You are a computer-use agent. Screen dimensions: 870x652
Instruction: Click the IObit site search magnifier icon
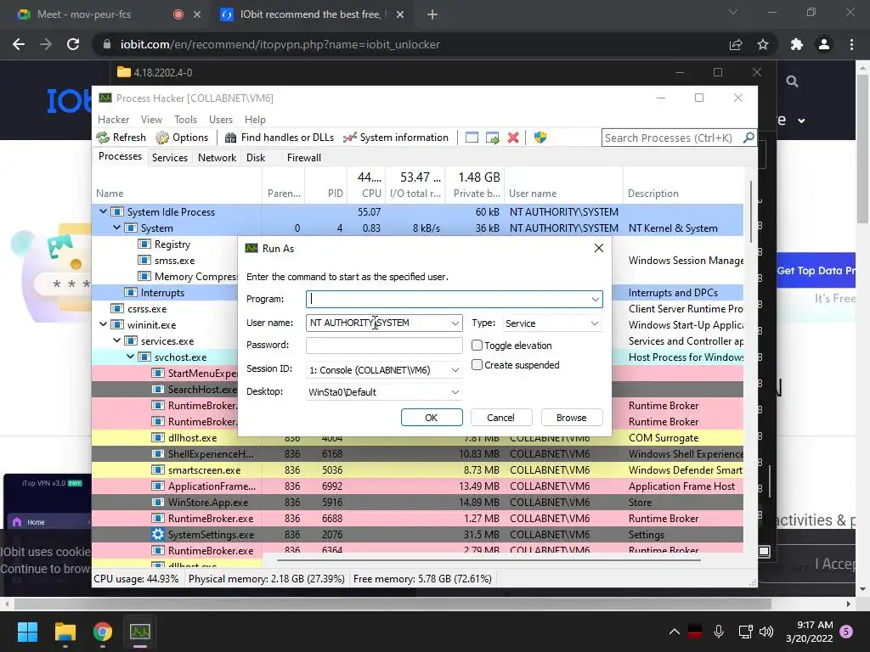pos(793,81)
